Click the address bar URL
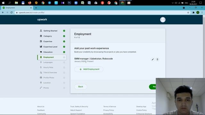The width and height of the screenshot is (205, 115). [32, 12]
